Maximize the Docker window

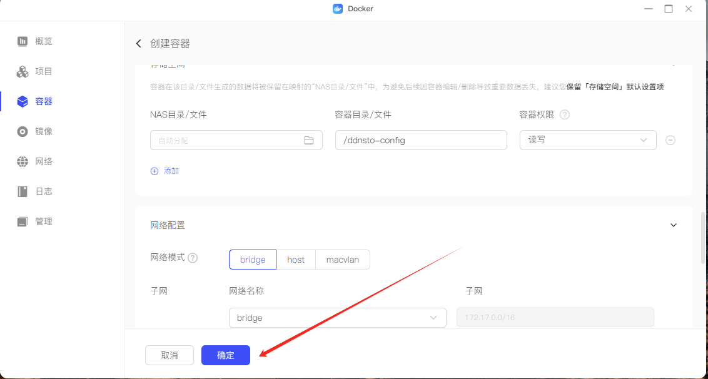(x=669, y=9)
